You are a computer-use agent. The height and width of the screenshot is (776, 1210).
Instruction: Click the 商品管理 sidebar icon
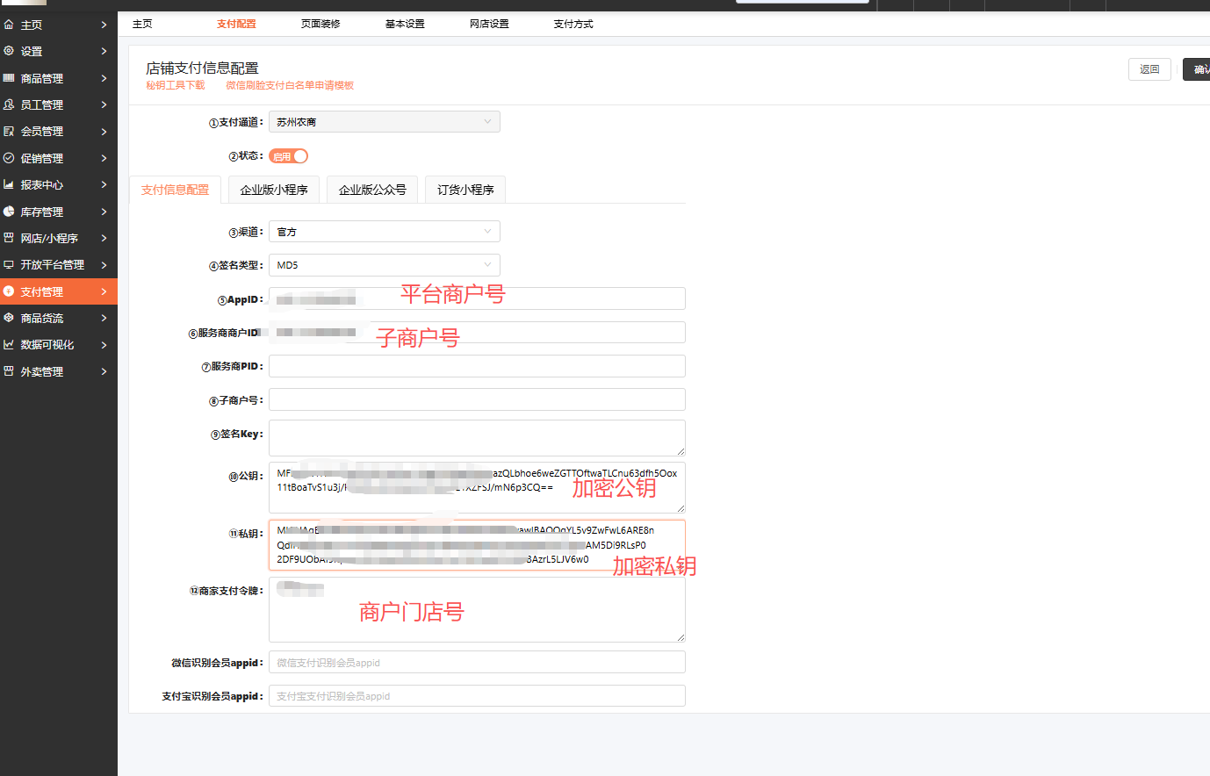click(9, 78)
